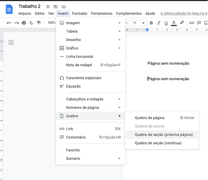Open the text color picker

pyautogui.click(x=174, y=23)
